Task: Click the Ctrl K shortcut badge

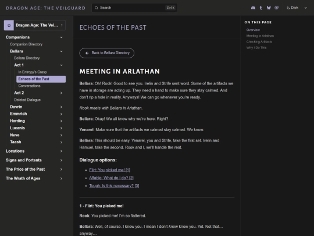Action: tap(170, 8)
